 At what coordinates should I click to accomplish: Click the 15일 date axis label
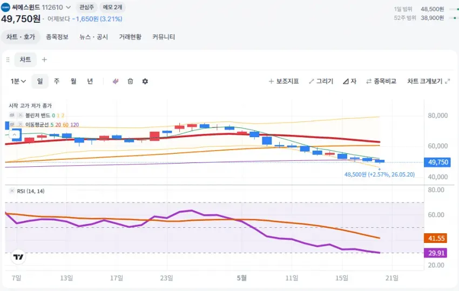(x=342, y=278)
